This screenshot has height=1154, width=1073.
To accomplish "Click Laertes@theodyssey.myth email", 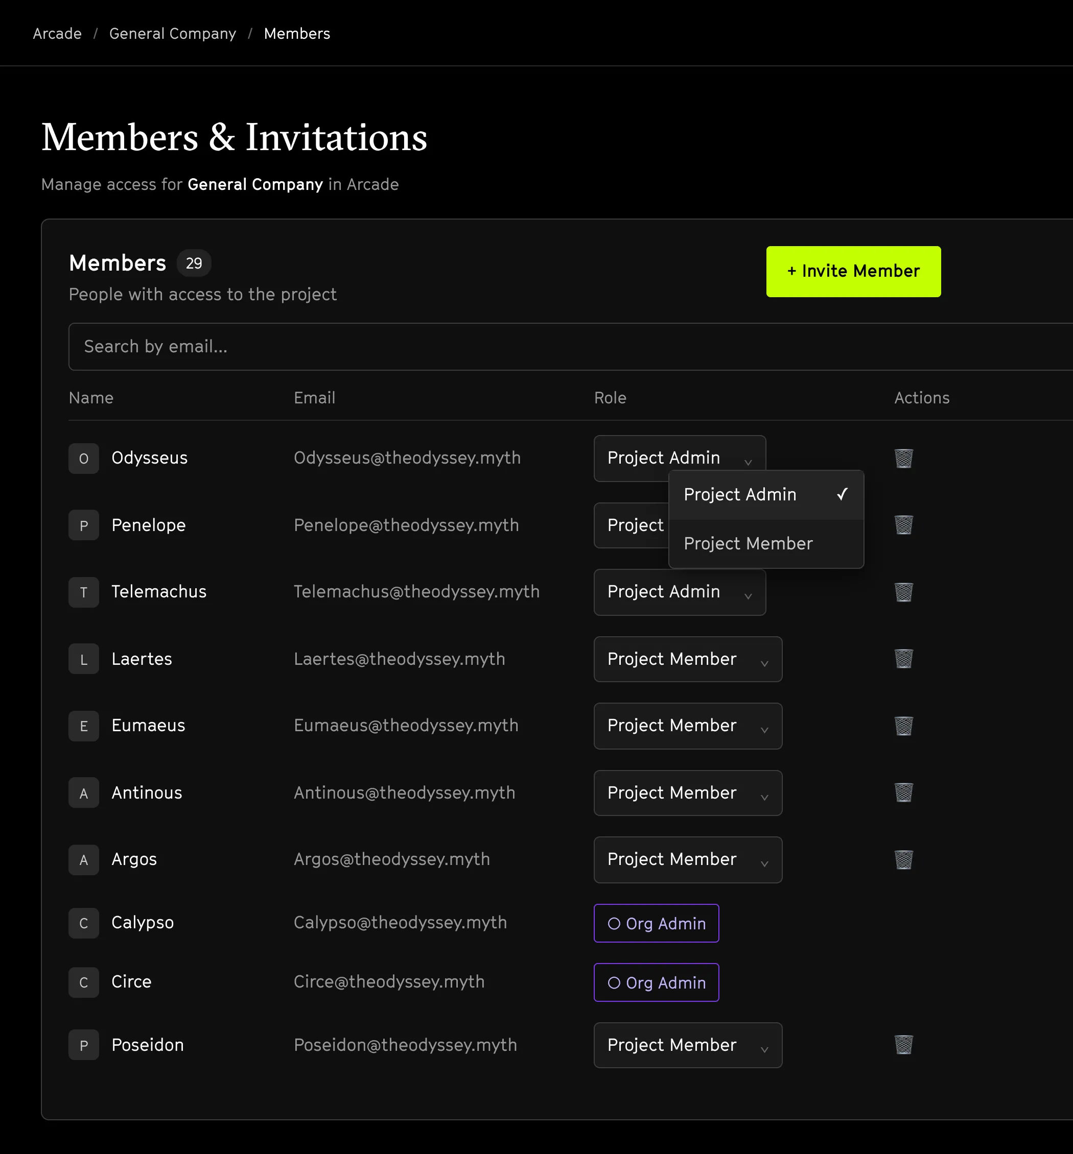I will coord(399,659).
